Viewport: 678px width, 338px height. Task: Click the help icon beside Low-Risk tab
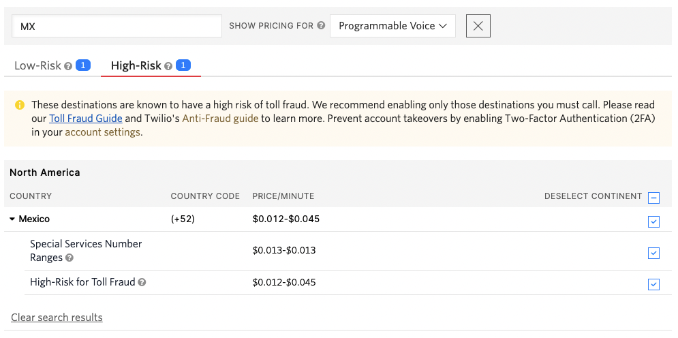68,66
